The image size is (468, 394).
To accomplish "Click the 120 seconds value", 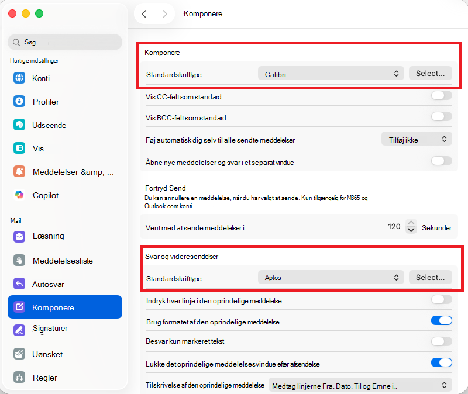I will 394,227.
